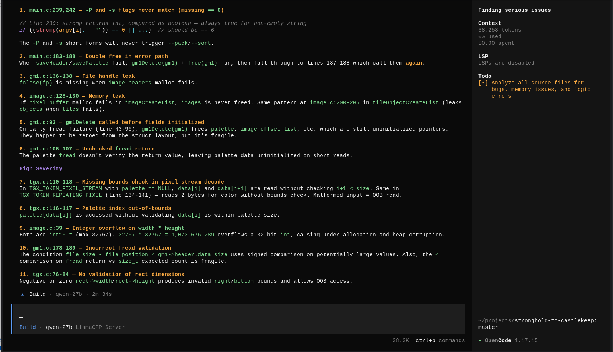Click issue 8 heading Palette index out-of-bounds
This screenshot has height=352, width=613.
coord(95,208)
